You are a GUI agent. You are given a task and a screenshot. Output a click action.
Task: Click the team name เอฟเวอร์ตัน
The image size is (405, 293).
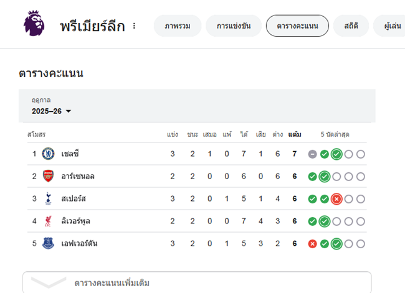[x=79, y=243]
